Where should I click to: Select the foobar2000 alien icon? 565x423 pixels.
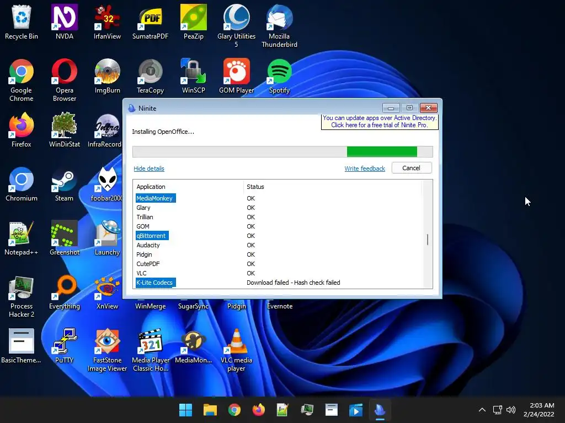(106, 184)
